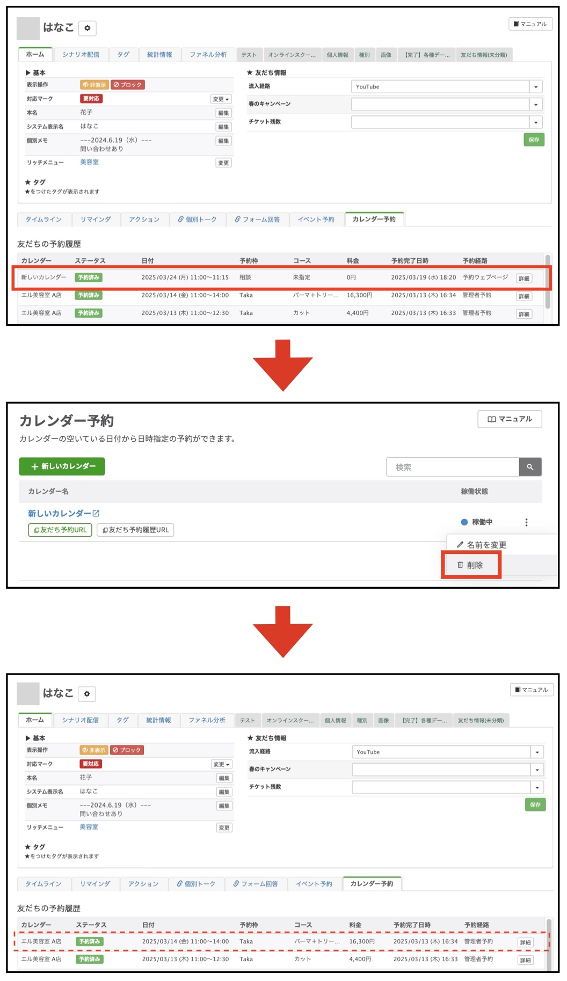Click the 検索 search input field
This screenshot has height=981, width=567.
(x=453, y=467)
